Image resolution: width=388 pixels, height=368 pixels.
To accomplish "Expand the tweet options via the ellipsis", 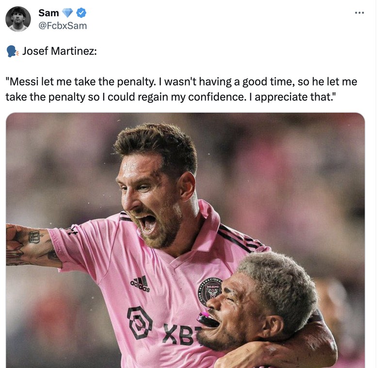I will 358,12.
